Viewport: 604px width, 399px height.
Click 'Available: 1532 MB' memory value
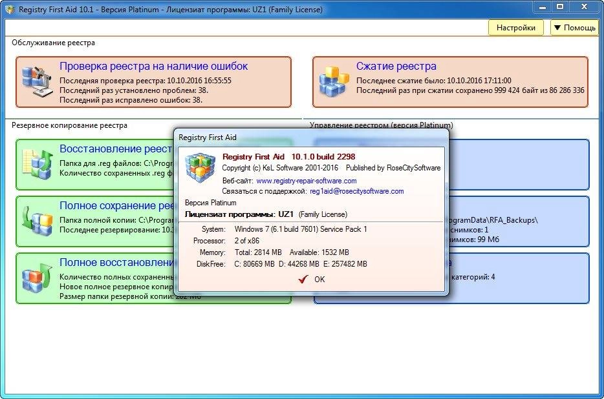pos(319,252)
